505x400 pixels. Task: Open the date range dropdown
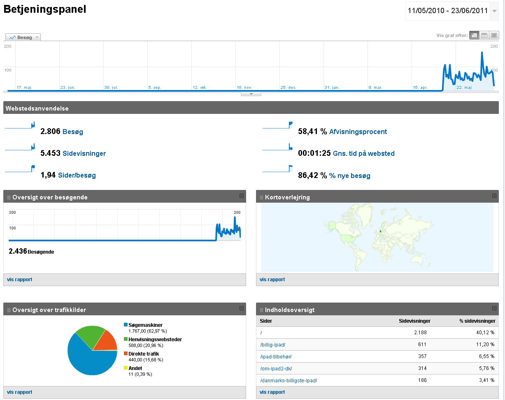tap(494, 11)
